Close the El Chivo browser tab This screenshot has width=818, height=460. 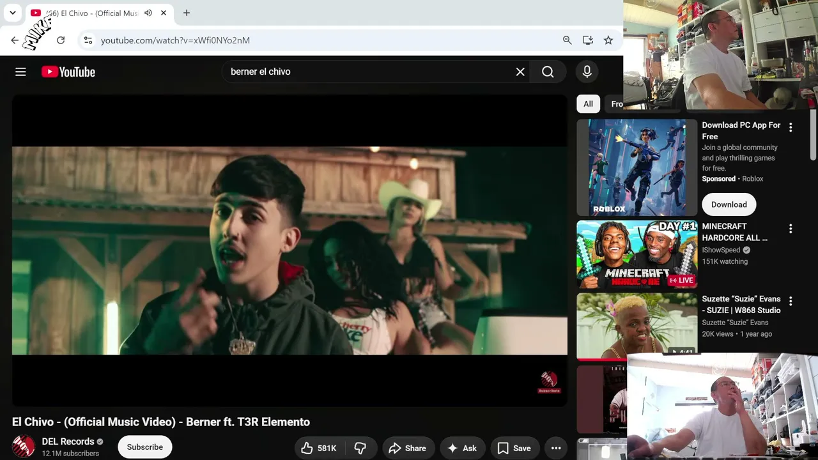click(x=164, y=13)
